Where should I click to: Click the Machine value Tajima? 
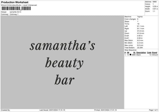click(140, 17)
